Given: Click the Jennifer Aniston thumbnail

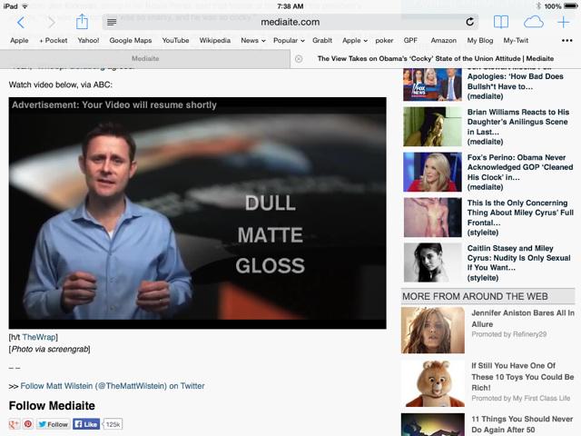Looking at the screenshot, I should tap(432, 330).
